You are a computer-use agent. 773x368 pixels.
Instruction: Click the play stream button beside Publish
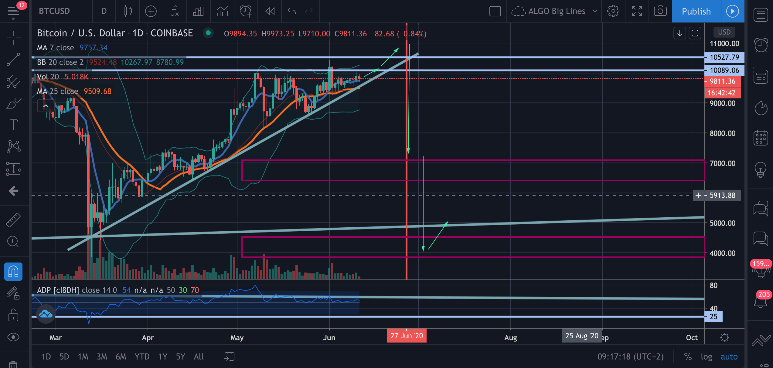coord(733,11)
